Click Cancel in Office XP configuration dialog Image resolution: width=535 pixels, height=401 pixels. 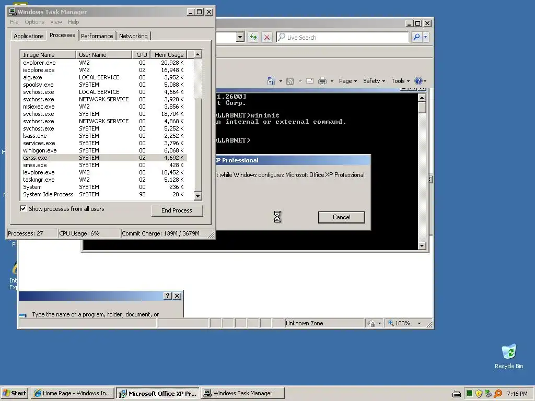(341, 217)
